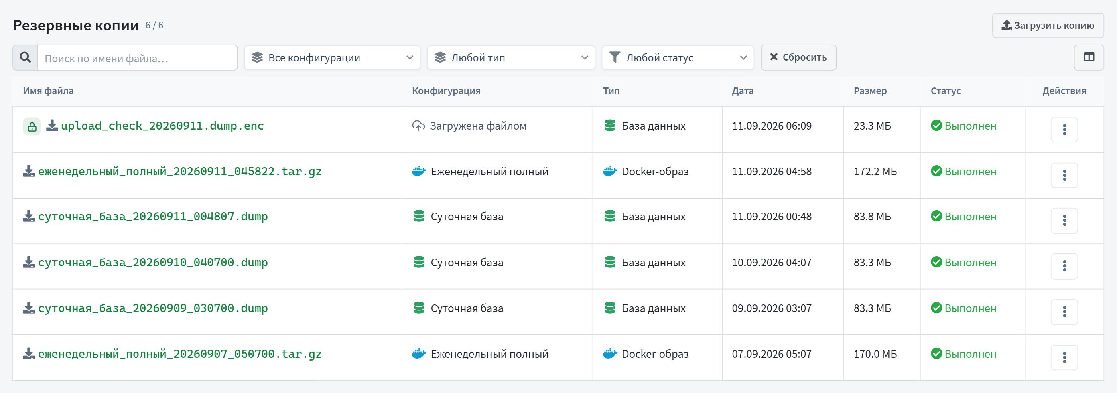The height and width of the screenshot is (393, 1117).
Task: Open file link upload_check_20260911.dump.enc
Action: (162, 126)
